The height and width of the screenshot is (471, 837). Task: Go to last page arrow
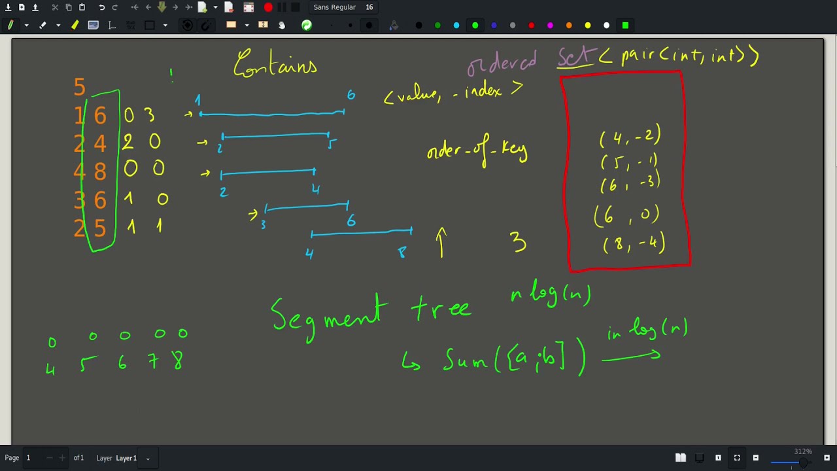[x=189, y=7]
